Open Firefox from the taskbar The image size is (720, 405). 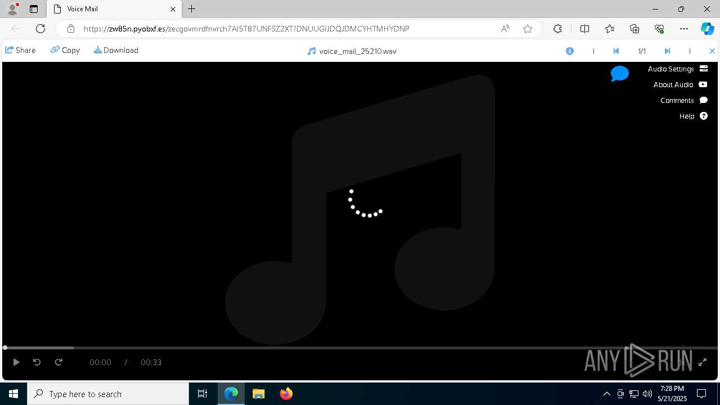click(x=286, y=394)
